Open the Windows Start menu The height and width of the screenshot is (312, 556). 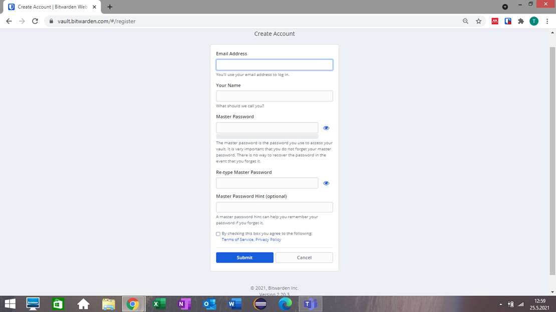[10, 304]
